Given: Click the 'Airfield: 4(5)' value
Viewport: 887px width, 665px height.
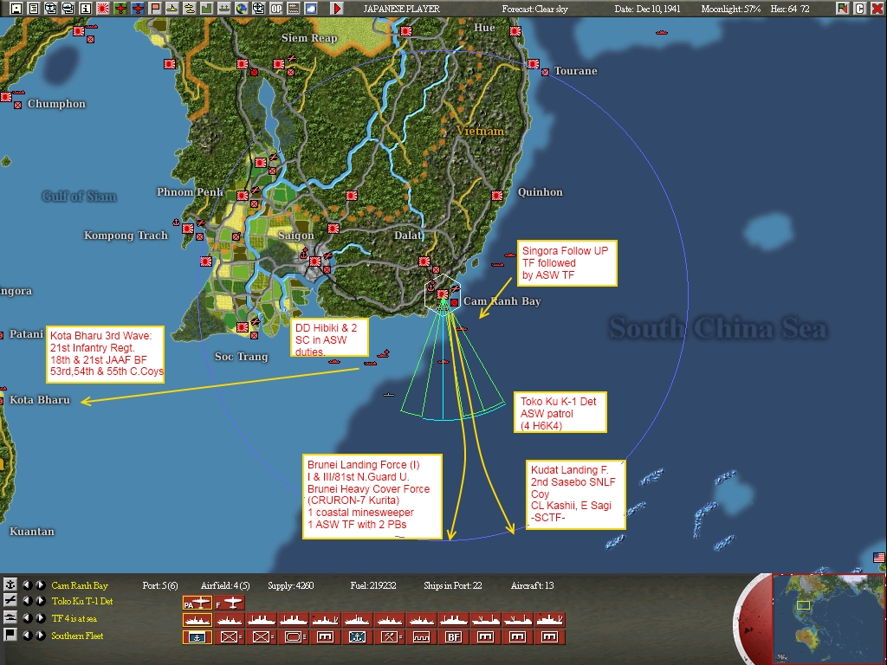Looking at the screenshot, I should (225, 585).
